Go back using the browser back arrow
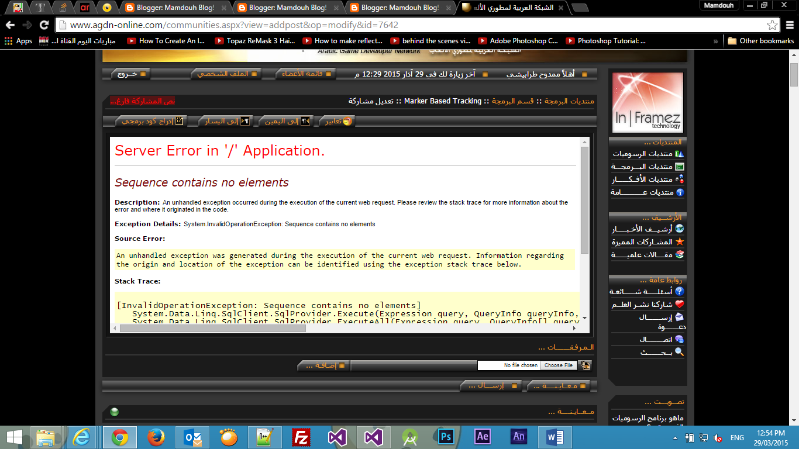This screenshot has height=449, width=799. [10, 25]
